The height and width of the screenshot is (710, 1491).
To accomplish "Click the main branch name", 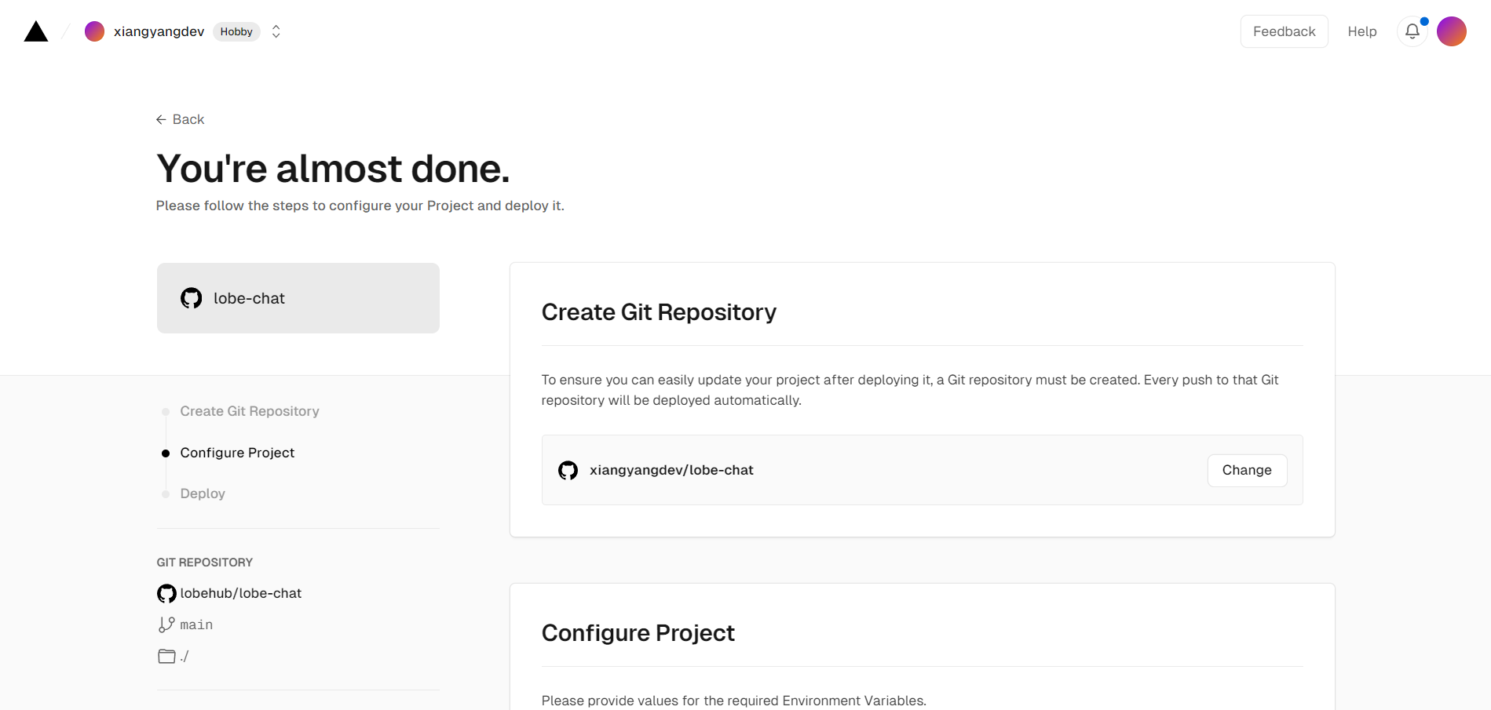I will [x=196, y=624].
